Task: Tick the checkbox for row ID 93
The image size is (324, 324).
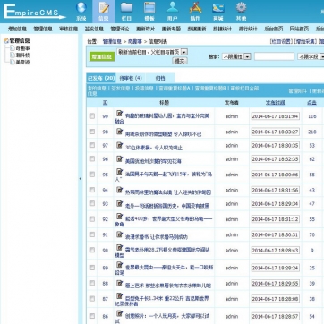Action: point(92,204)
